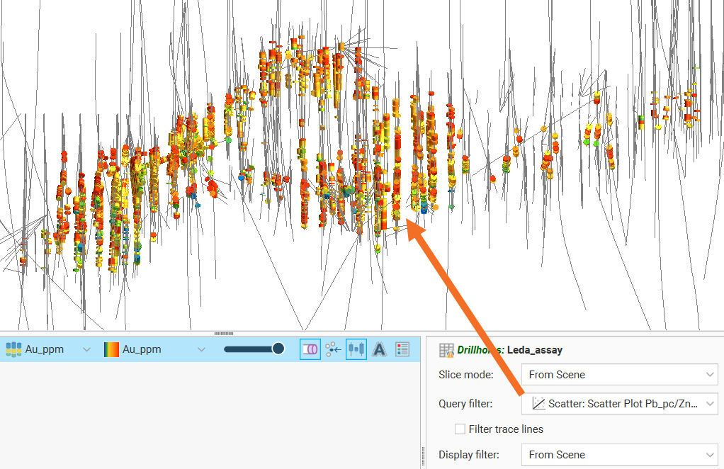The width and height of the screenshot is (724, 469).
Task: Click the text label 'A' icon
Action: [x=379, y=349]
